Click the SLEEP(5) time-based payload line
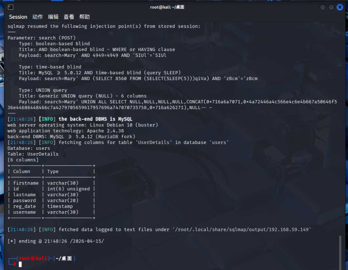Viewport: 348px width, 270px height. (x=138, y=78)
